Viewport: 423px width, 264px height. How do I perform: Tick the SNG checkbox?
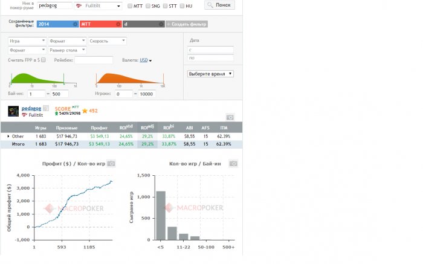148,6
